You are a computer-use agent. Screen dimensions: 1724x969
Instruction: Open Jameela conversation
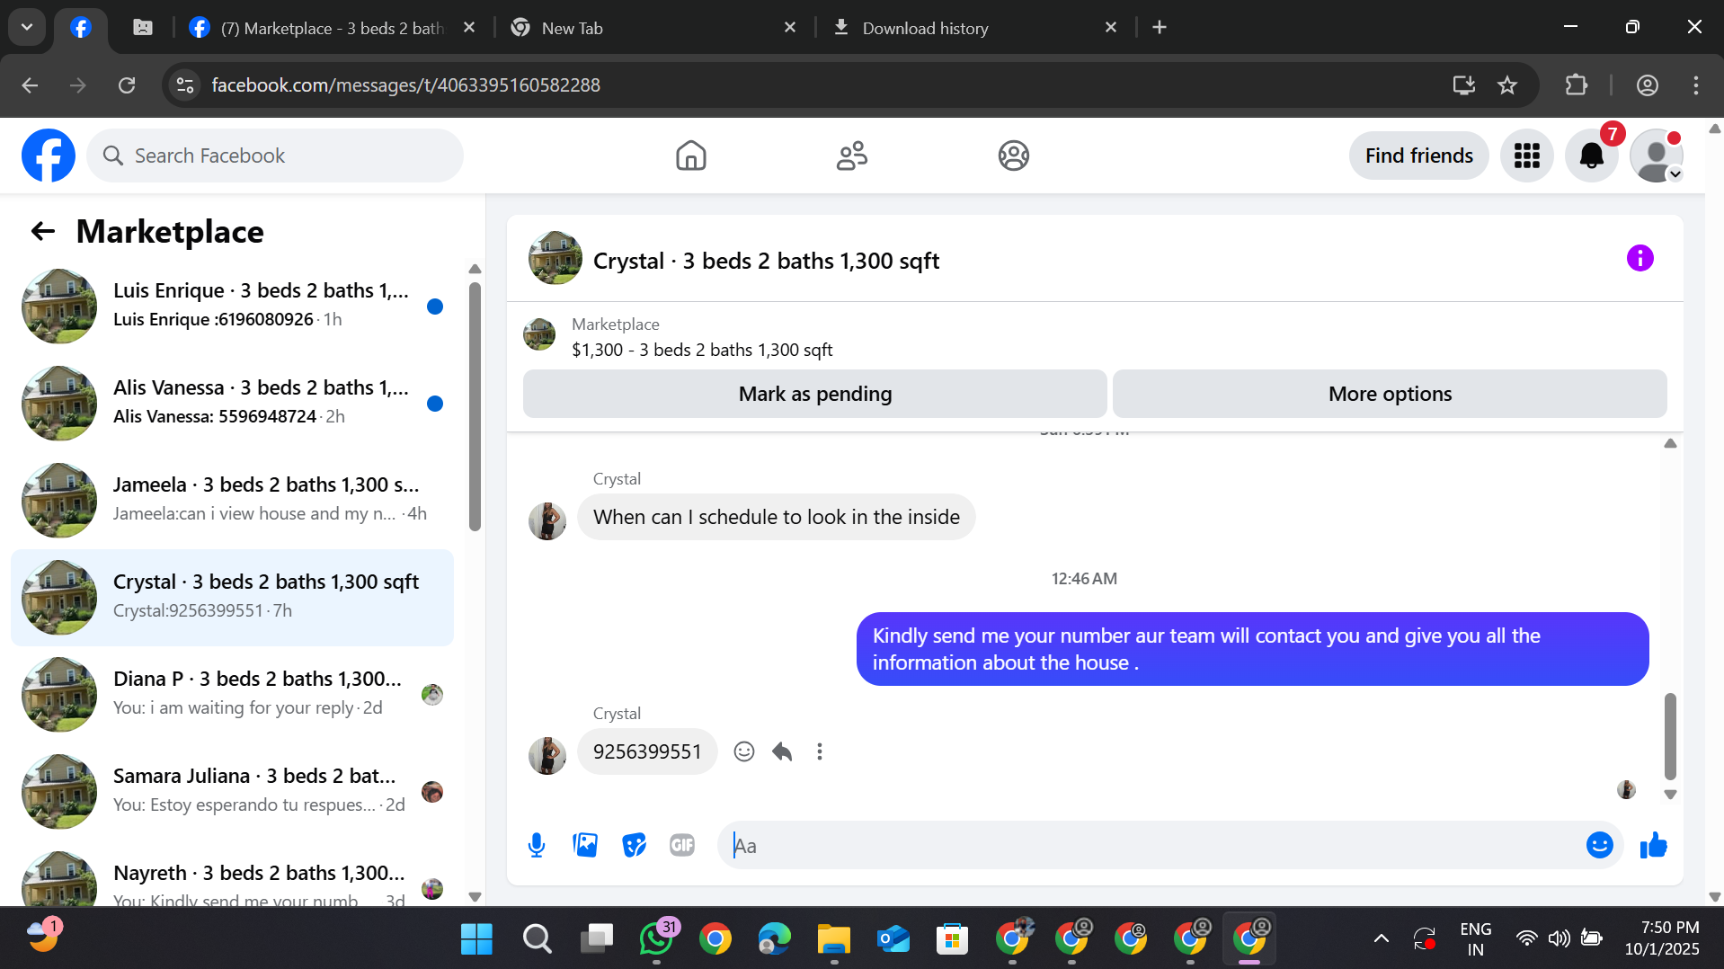click(x=232, y=500)
